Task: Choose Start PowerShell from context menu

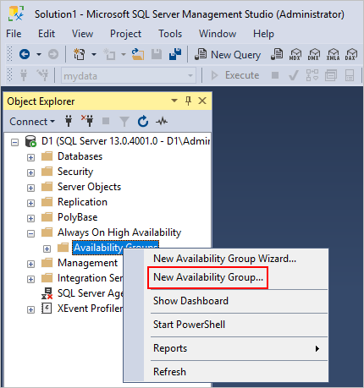Action: click(x=189, y=325)
